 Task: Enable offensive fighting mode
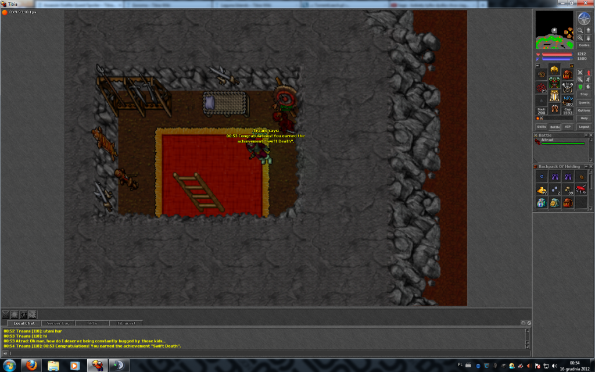point(580,72)
